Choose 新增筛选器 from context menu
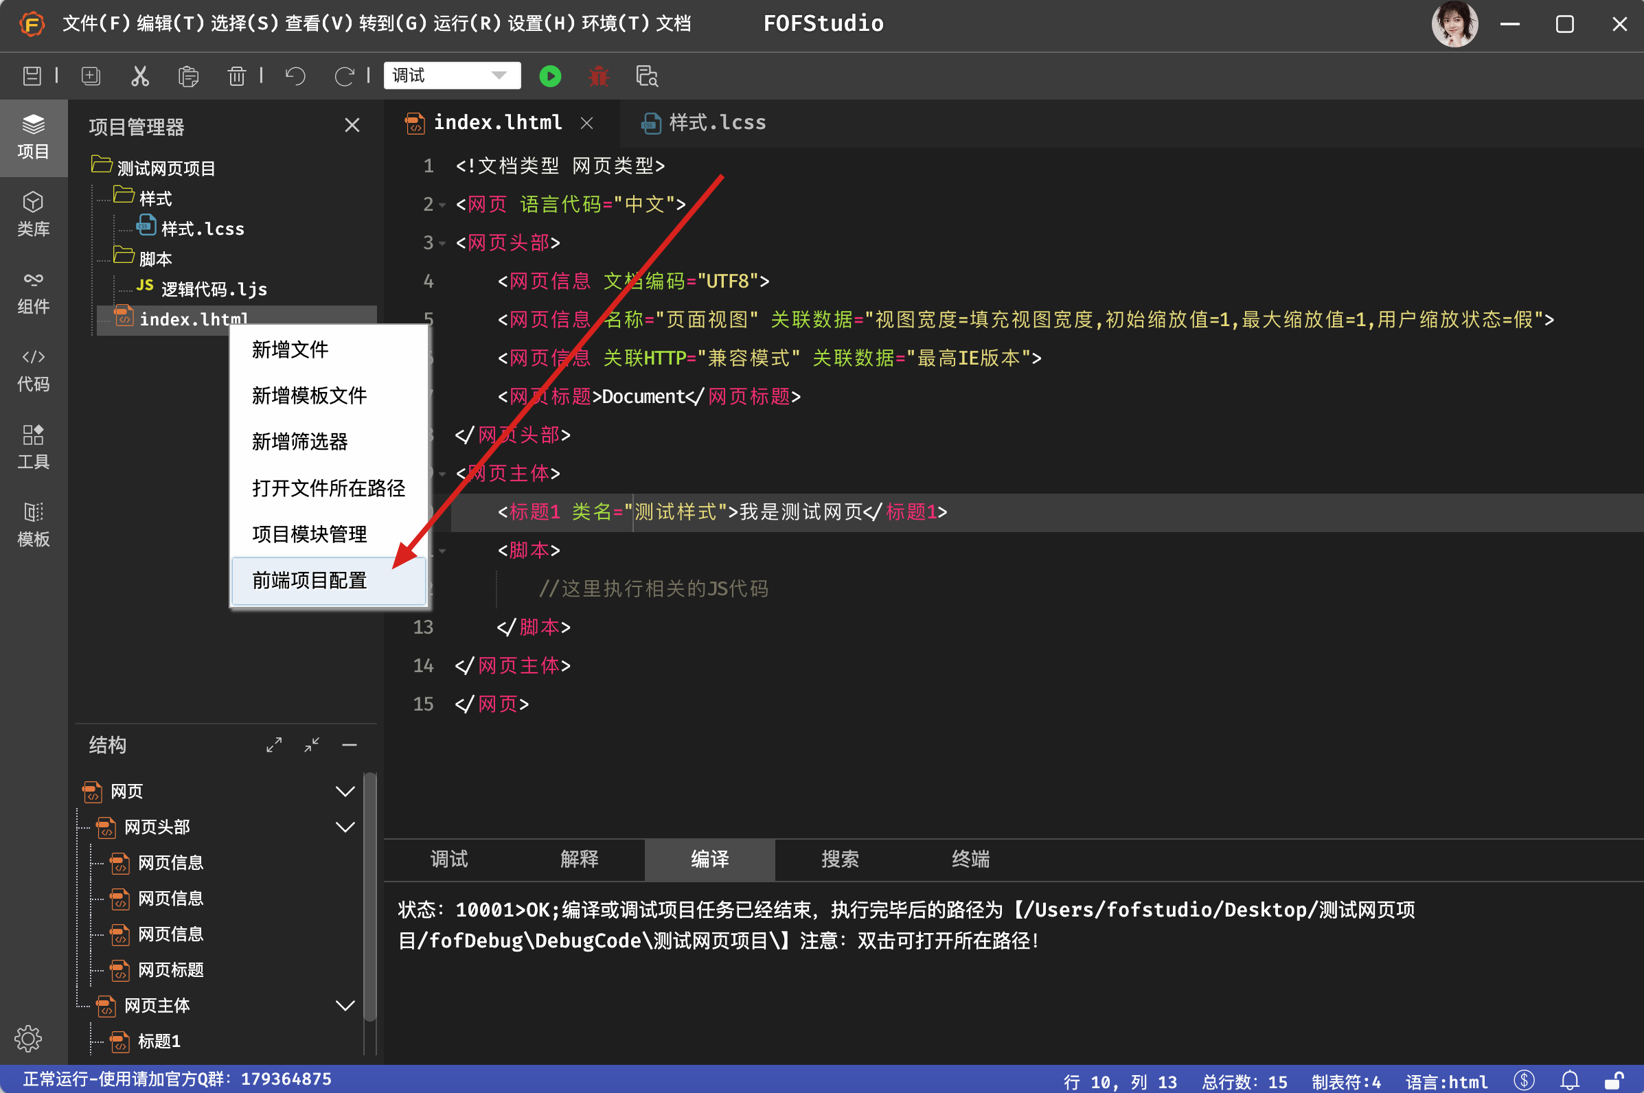The height and width of the screenshot is (1093, 1644). tap(328, 442)
